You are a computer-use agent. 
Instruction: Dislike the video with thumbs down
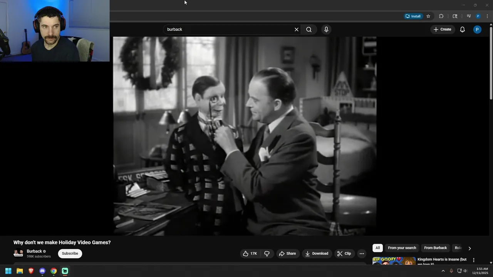pos(267,254)
